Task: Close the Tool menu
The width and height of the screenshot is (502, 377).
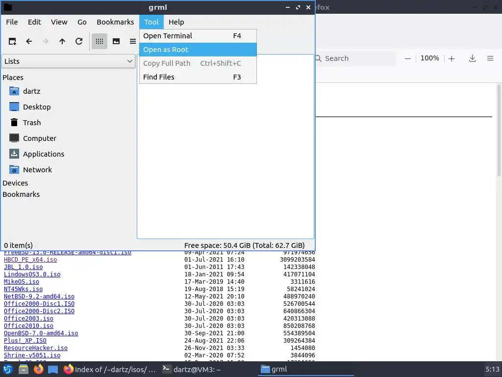Action: coord(151,22)
